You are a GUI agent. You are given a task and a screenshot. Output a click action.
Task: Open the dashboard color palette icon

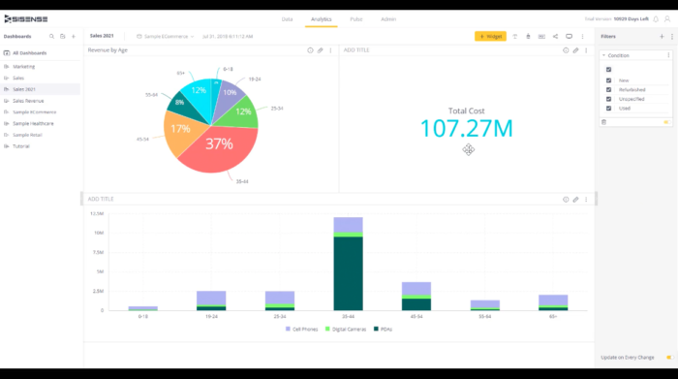528,36
